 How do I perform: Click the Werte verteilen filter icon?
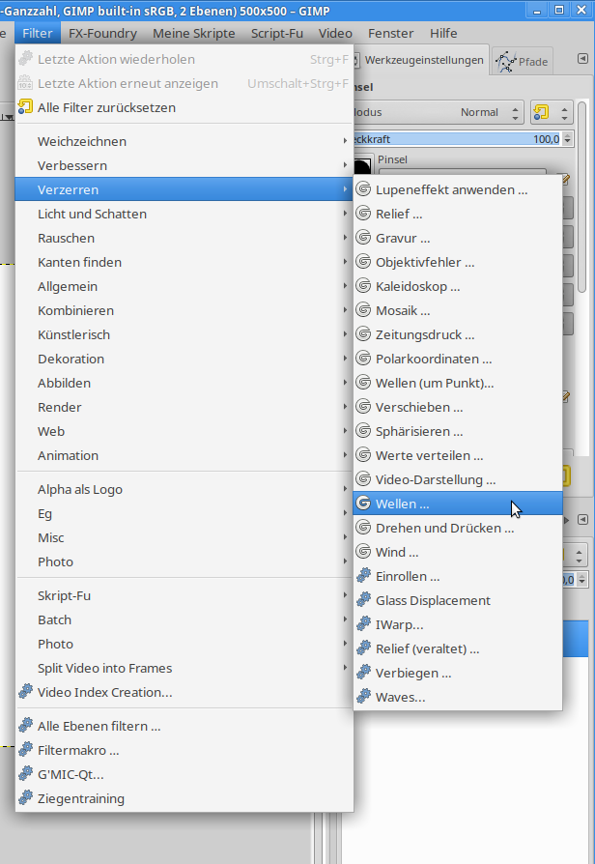point(363,456)
